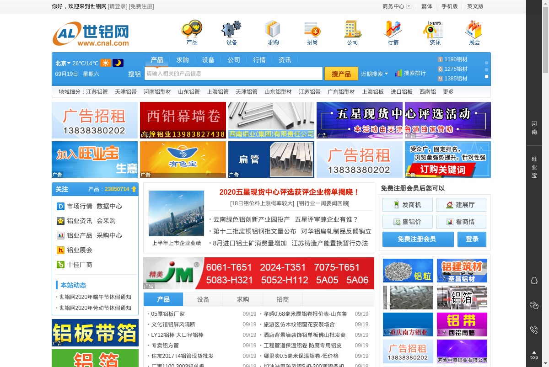549x367 pixels.
Task: Click the orange up arrow beside product count
Action: pos(134,189)
